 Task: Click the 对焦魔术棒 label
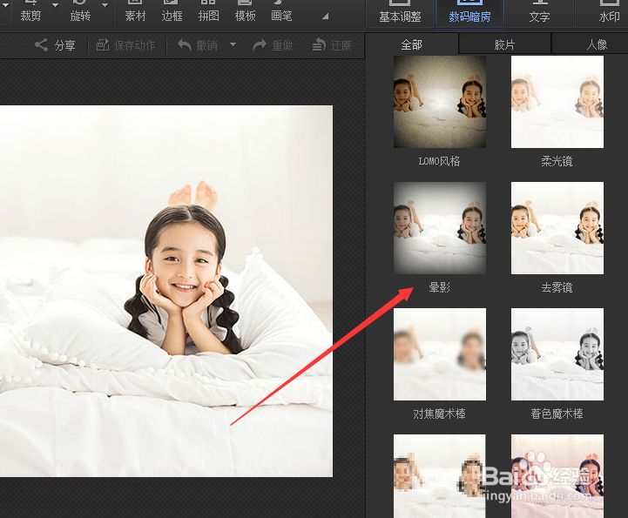439,414
